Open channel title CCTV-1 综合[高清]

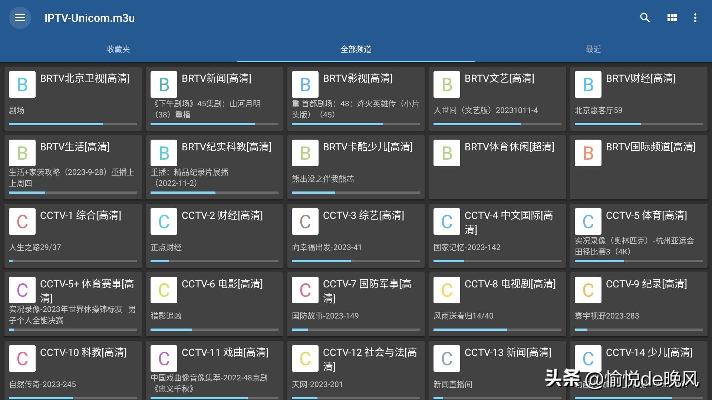point(81,216)
